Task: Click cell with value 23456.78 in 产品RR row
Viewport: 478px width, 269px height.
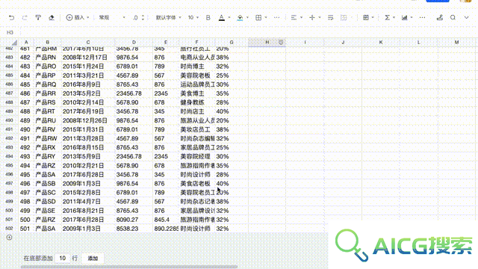Action: pos(134,93)
